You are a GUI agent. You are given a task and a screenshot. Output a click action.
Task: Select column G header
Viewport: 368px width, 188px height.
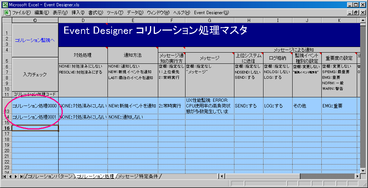pyautogui.click(x=210, y=21)
